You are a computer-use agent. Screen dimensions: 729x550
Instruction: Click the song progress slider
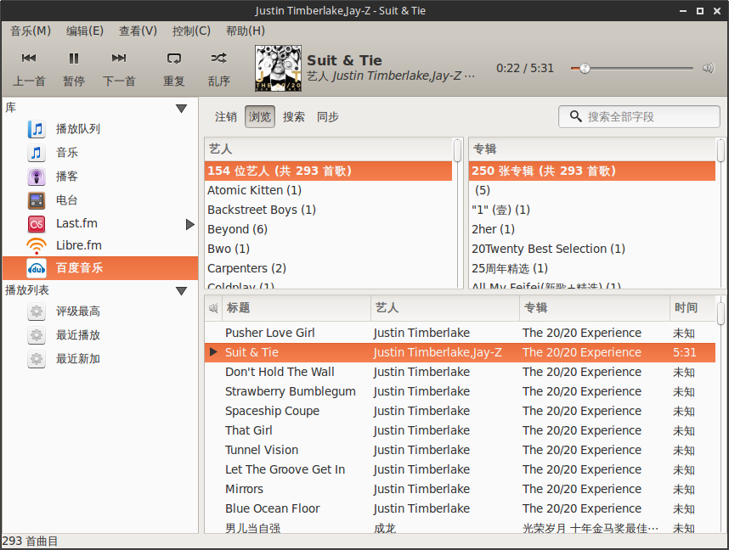(632, 68)
